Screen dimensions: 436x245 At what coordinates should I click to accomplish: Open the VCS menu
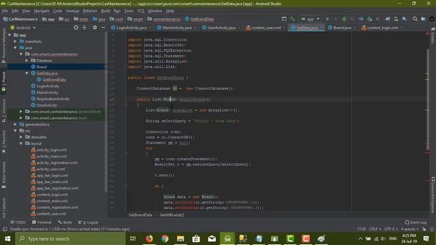coord(141,11)
